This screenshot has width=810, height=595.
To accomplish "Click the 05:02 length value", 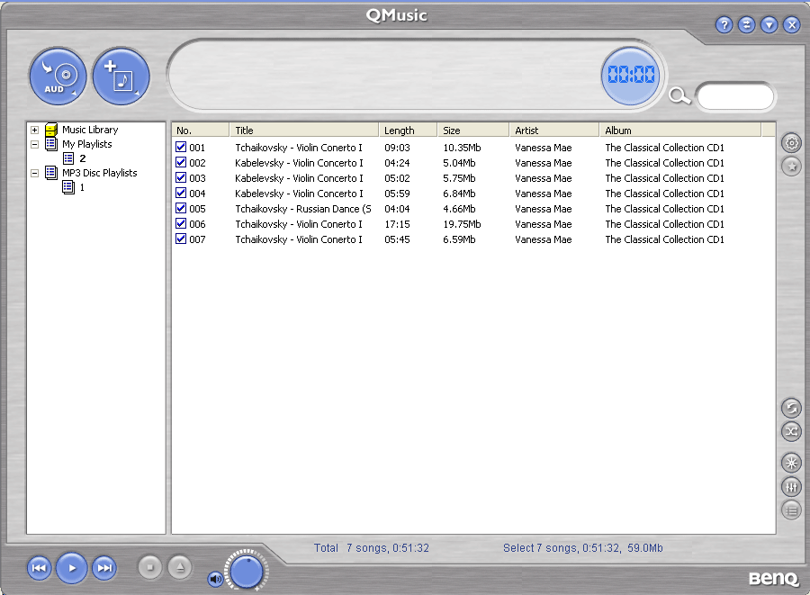I will click(397, 178).
